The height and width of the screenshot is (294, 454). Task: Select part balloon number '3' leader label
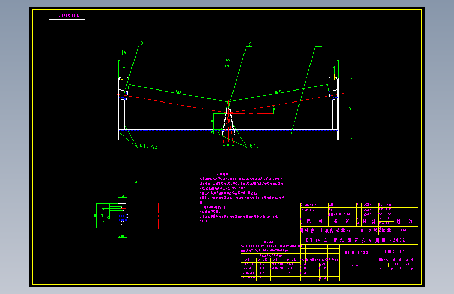pyautogui.click(x=142, y=43)
